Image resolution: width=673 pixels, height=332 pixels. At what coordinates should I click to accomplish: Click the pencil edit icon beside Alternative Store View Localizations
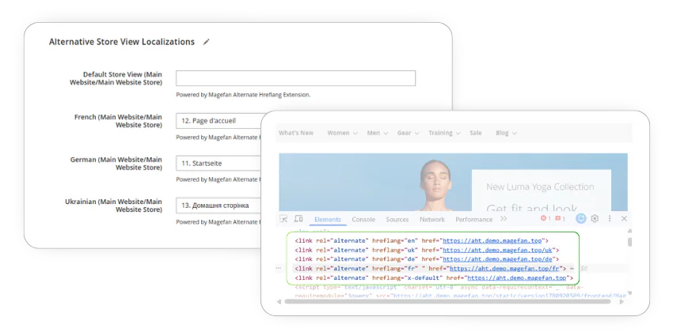pyautogui.click(x=207, y=42)
